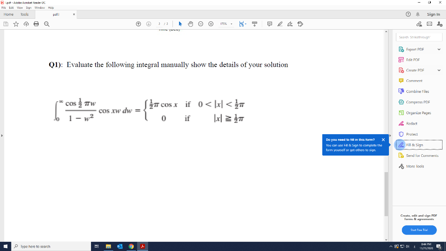
Task: Switch to the Tools tab
Action: coord(24,14)
